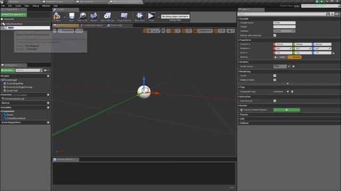Click the Compile toolbar icon

point(57,17)
